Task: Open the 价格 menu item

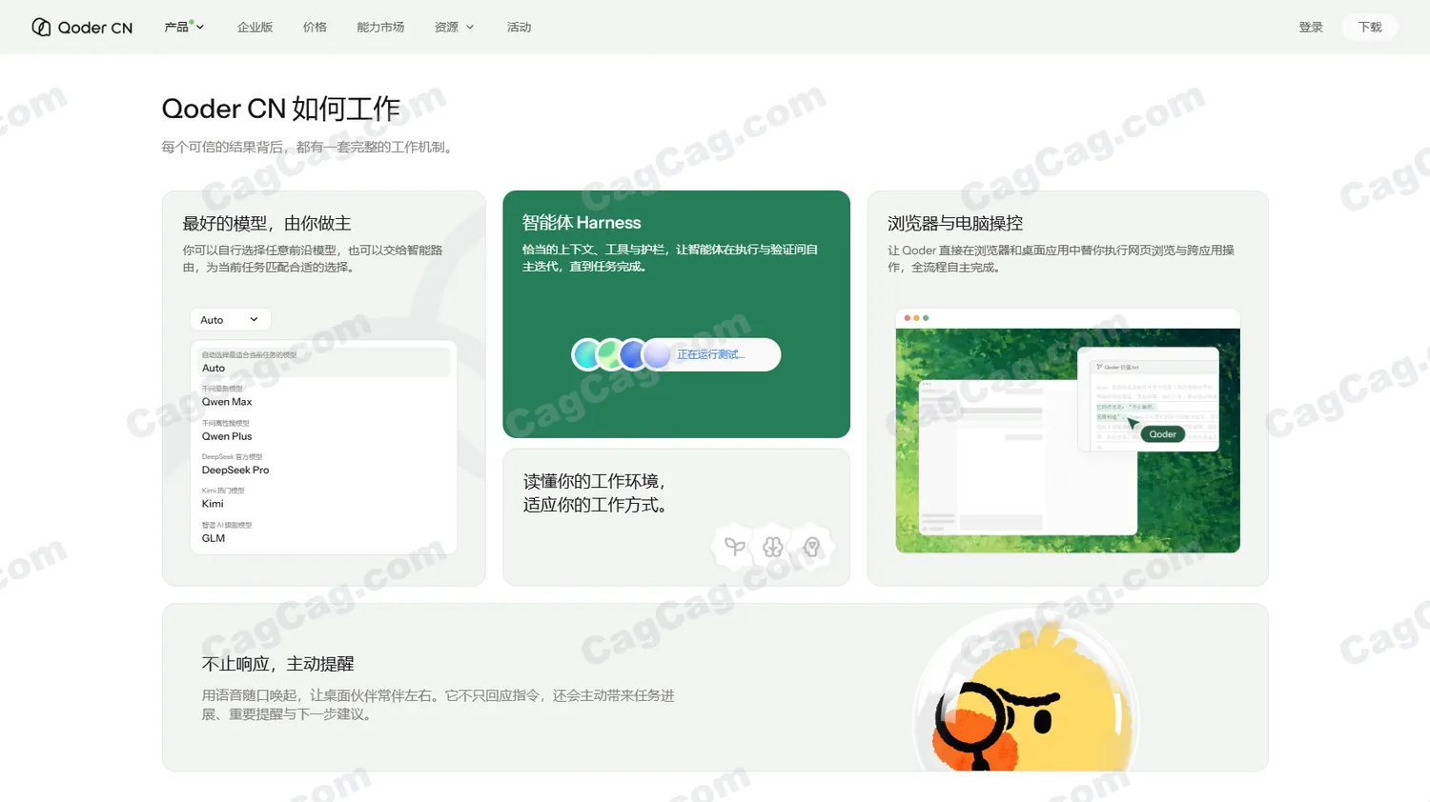Action: [315, 27]
